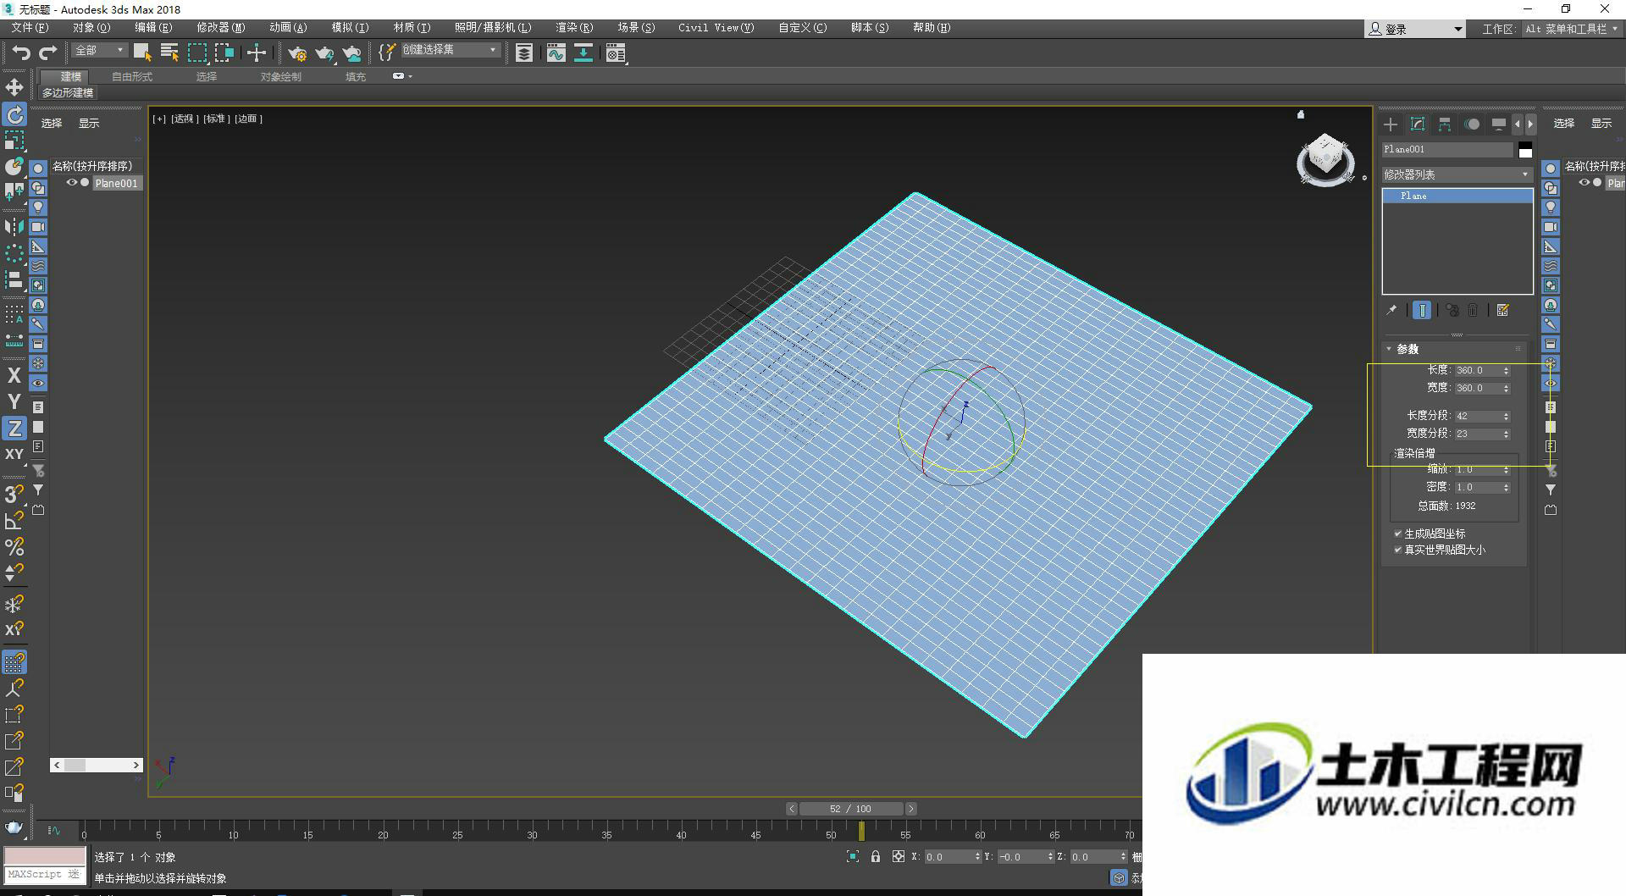1626x896 pixels.
Task: Open 修改器列表 modifier list dropdown
Action: [1457, 174]
